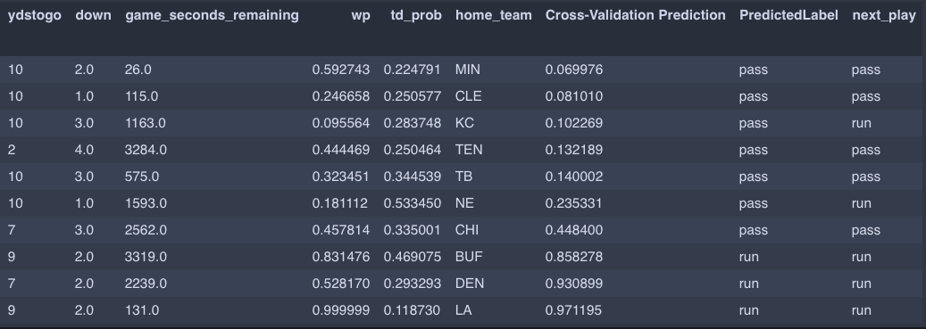Click the next_play column header
The width and height of the screenshot is (926, 329).
tap(884, 16)
